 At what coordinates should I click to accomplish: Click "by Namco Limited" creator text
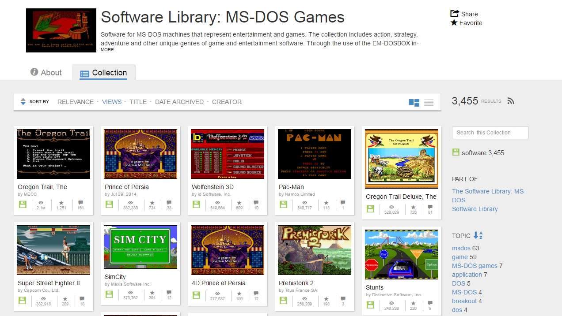(297, 194)
